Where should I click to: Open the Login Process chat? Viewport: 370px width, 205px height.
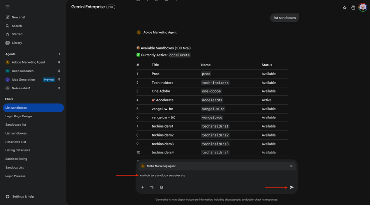click(x=15, y=176)
